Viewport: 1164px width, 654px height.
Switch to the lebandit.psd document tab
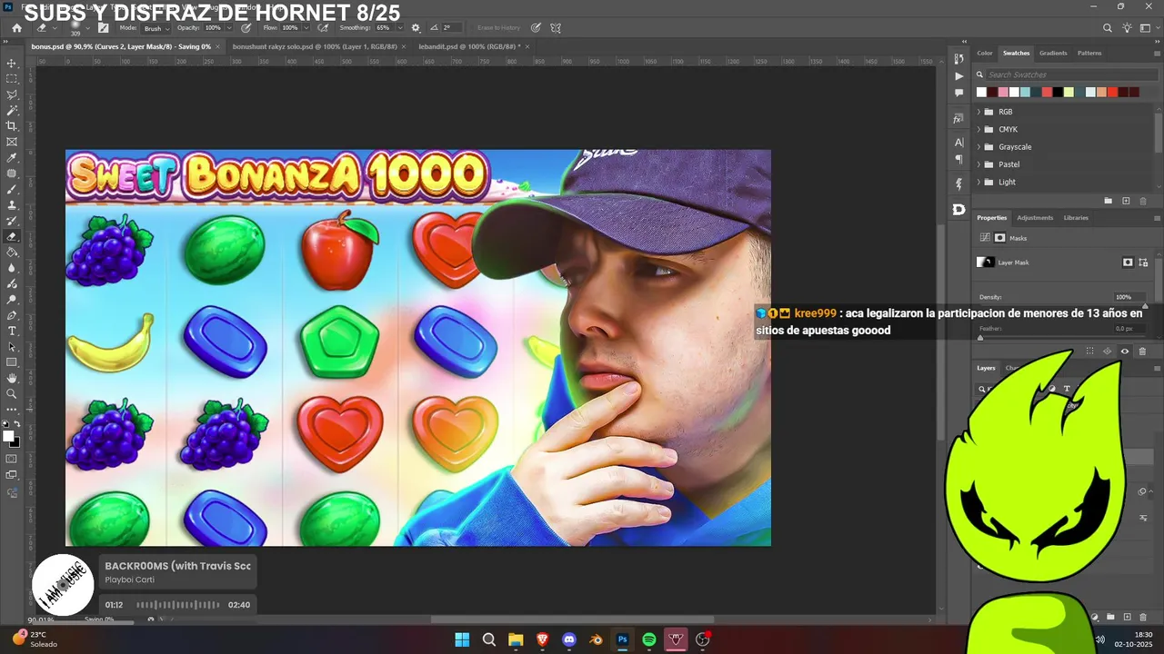[469, 46]
